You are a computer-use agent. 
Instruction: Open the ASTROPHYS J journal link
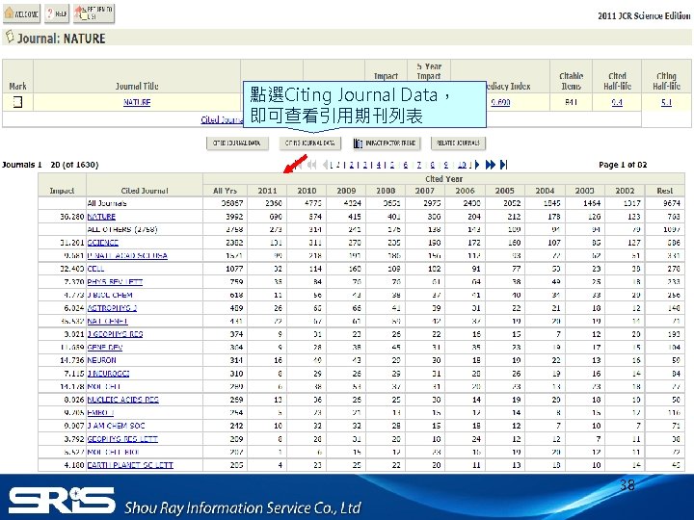pos(112,308)
